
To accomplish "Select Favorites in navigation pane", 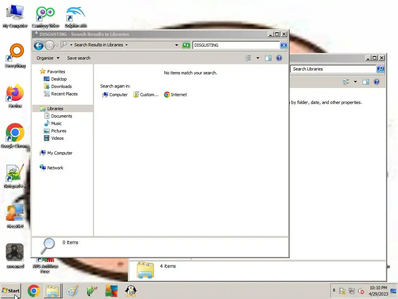I will (x=56, y=72).
